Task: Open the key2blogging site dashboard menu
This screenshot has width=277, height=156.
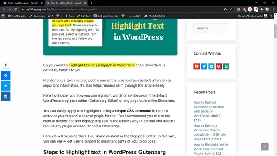Action: 17,16
